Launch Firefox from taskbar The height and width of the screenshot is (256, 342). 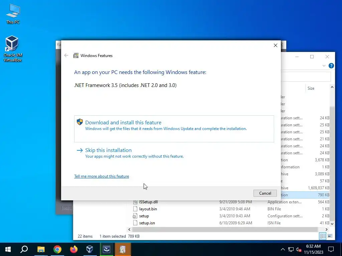(74, 249)
